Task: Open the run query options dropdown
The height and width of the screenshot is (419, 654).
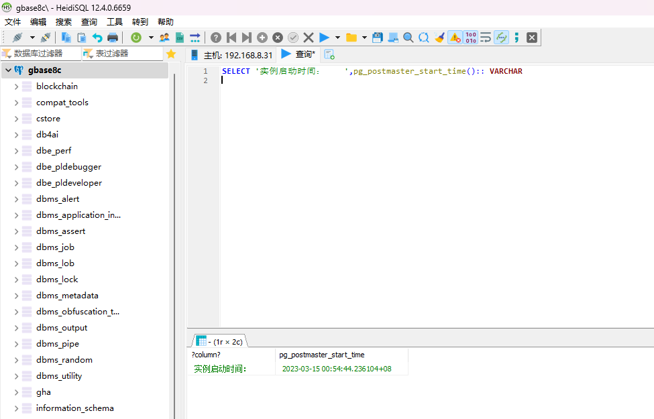Action: 337,38
